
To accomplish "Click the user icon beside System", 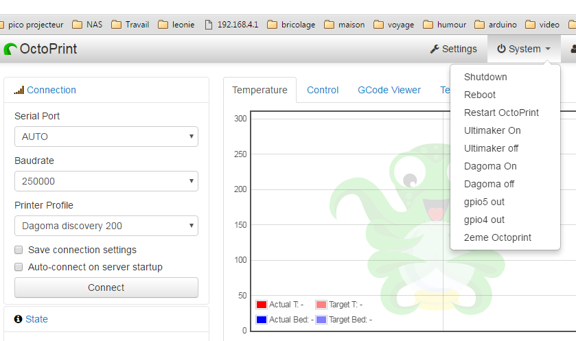I will coord(573,49).
